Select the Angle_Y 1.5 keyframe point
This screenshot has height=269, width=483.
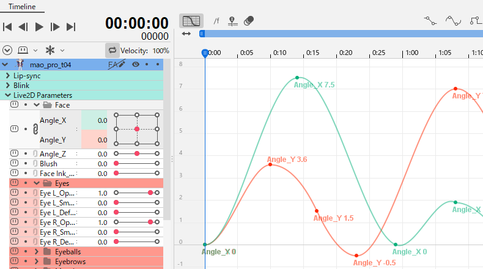point(317,211)
